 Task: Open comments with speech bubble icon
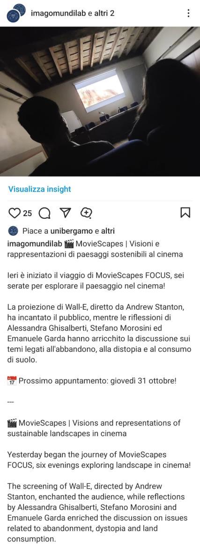[x=44, y=213]
